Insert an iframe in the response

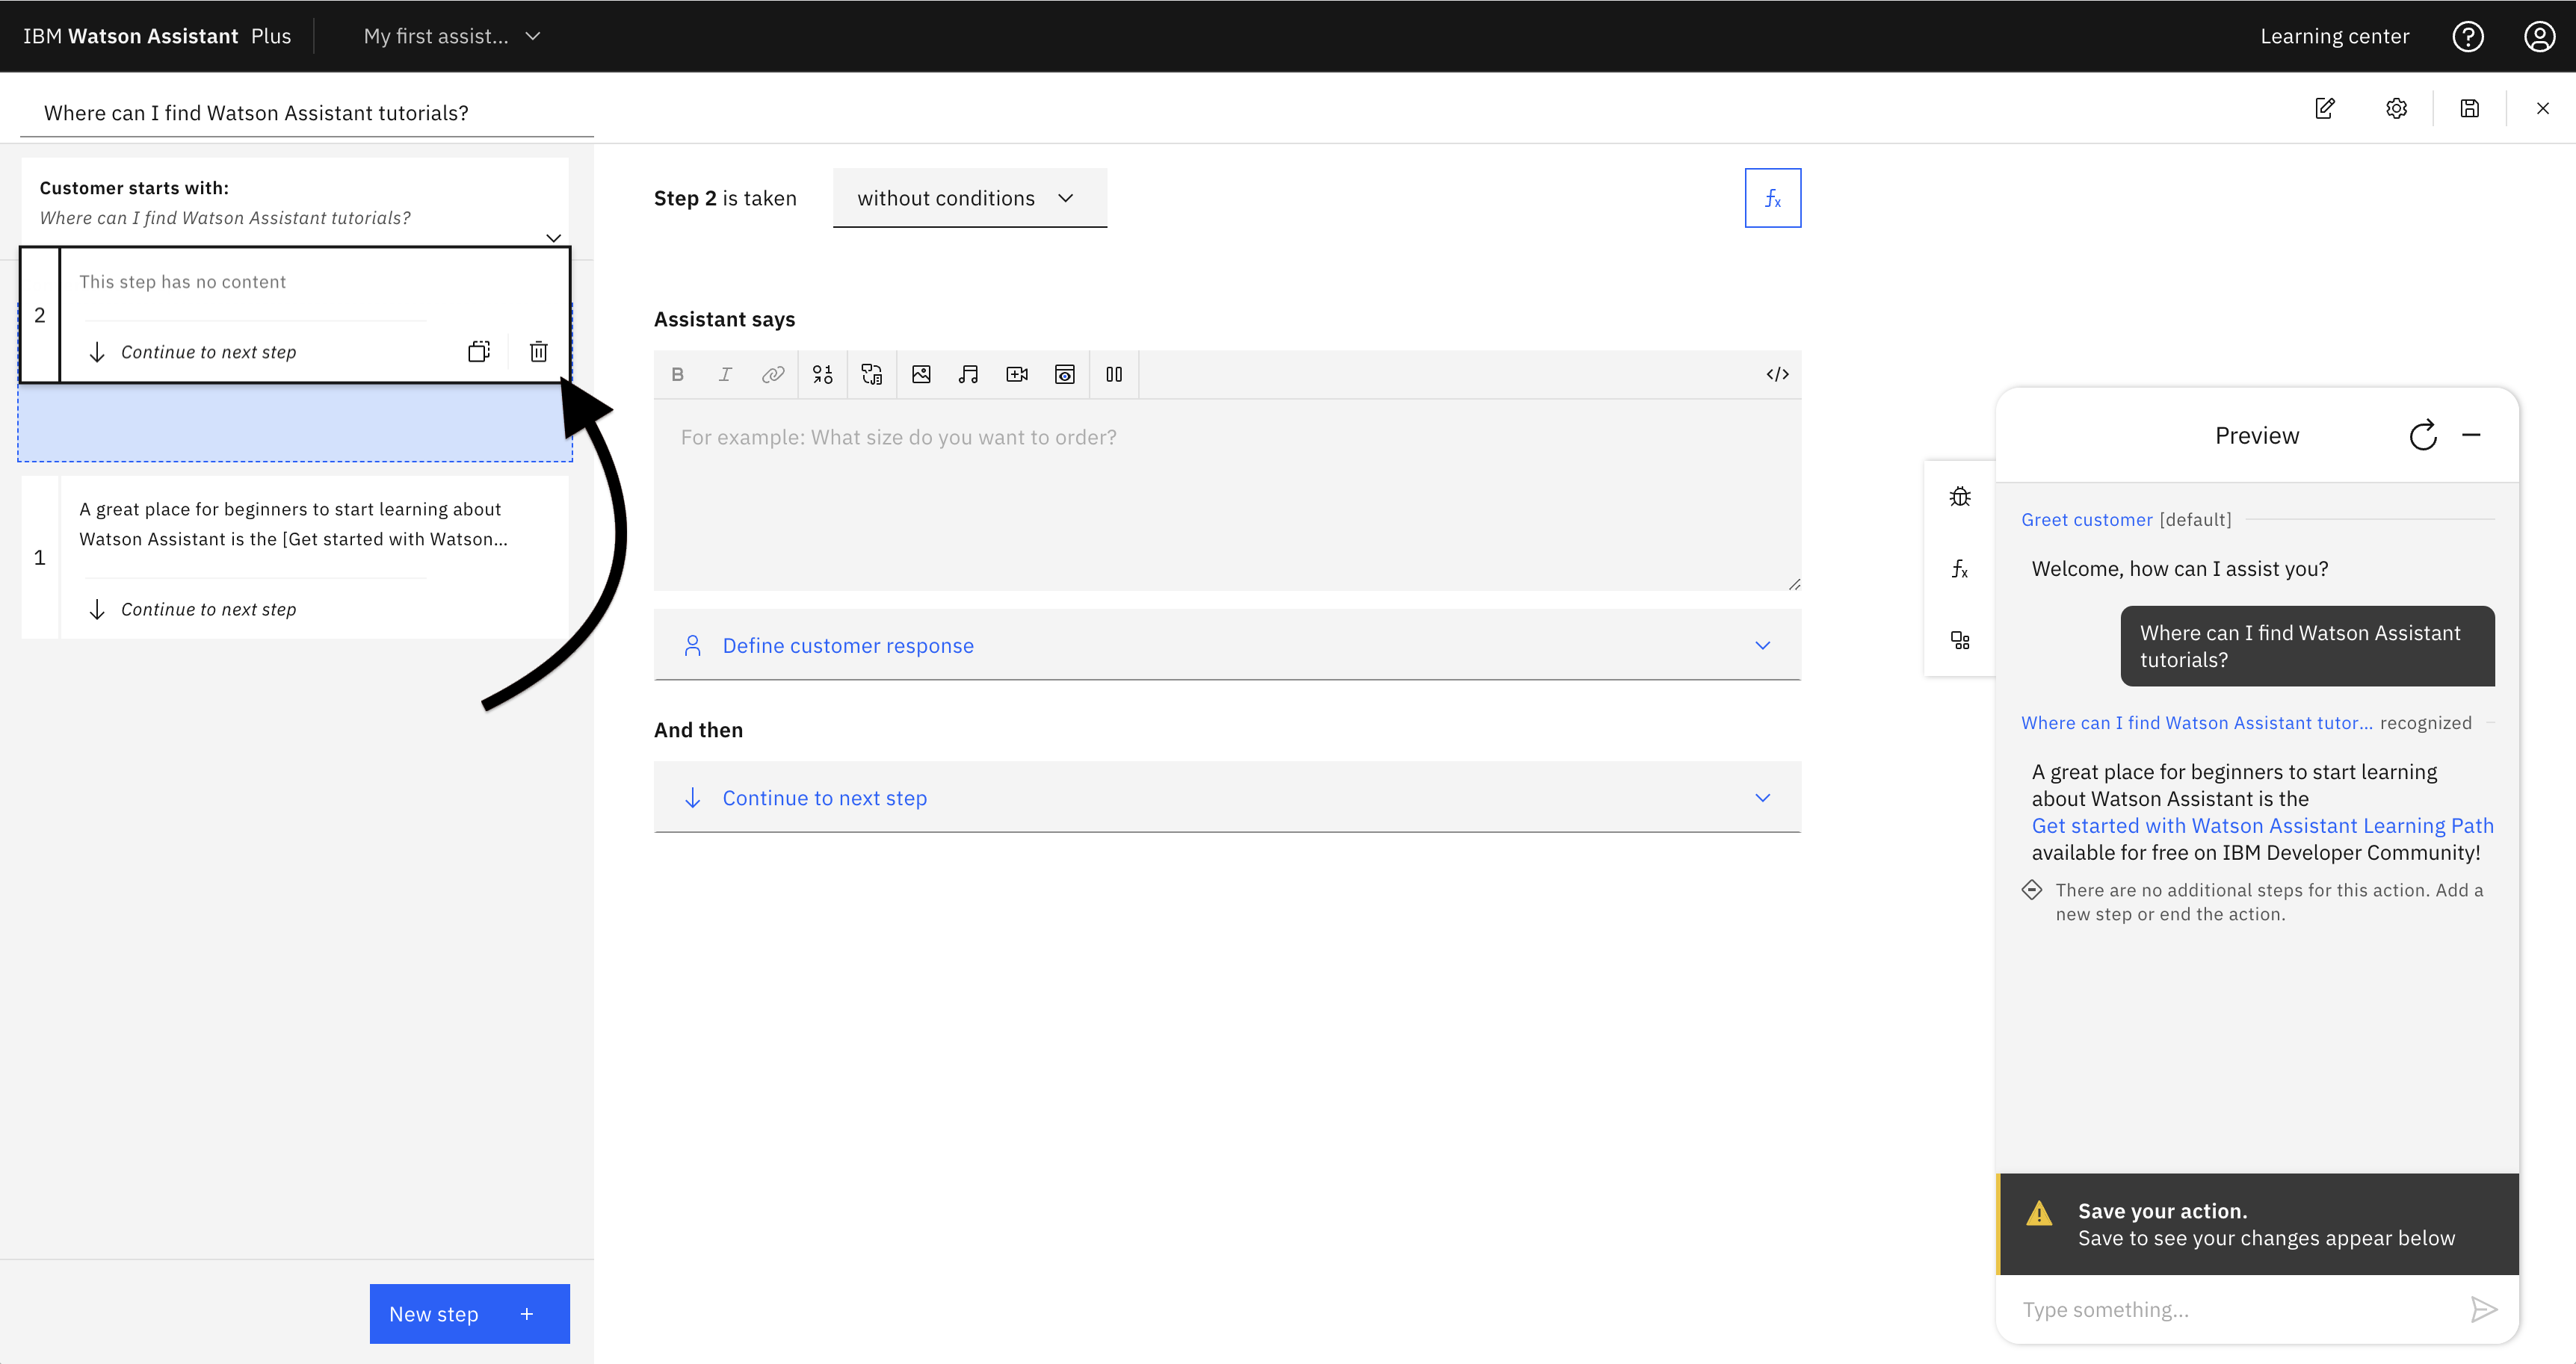(x=1065, y=375)
